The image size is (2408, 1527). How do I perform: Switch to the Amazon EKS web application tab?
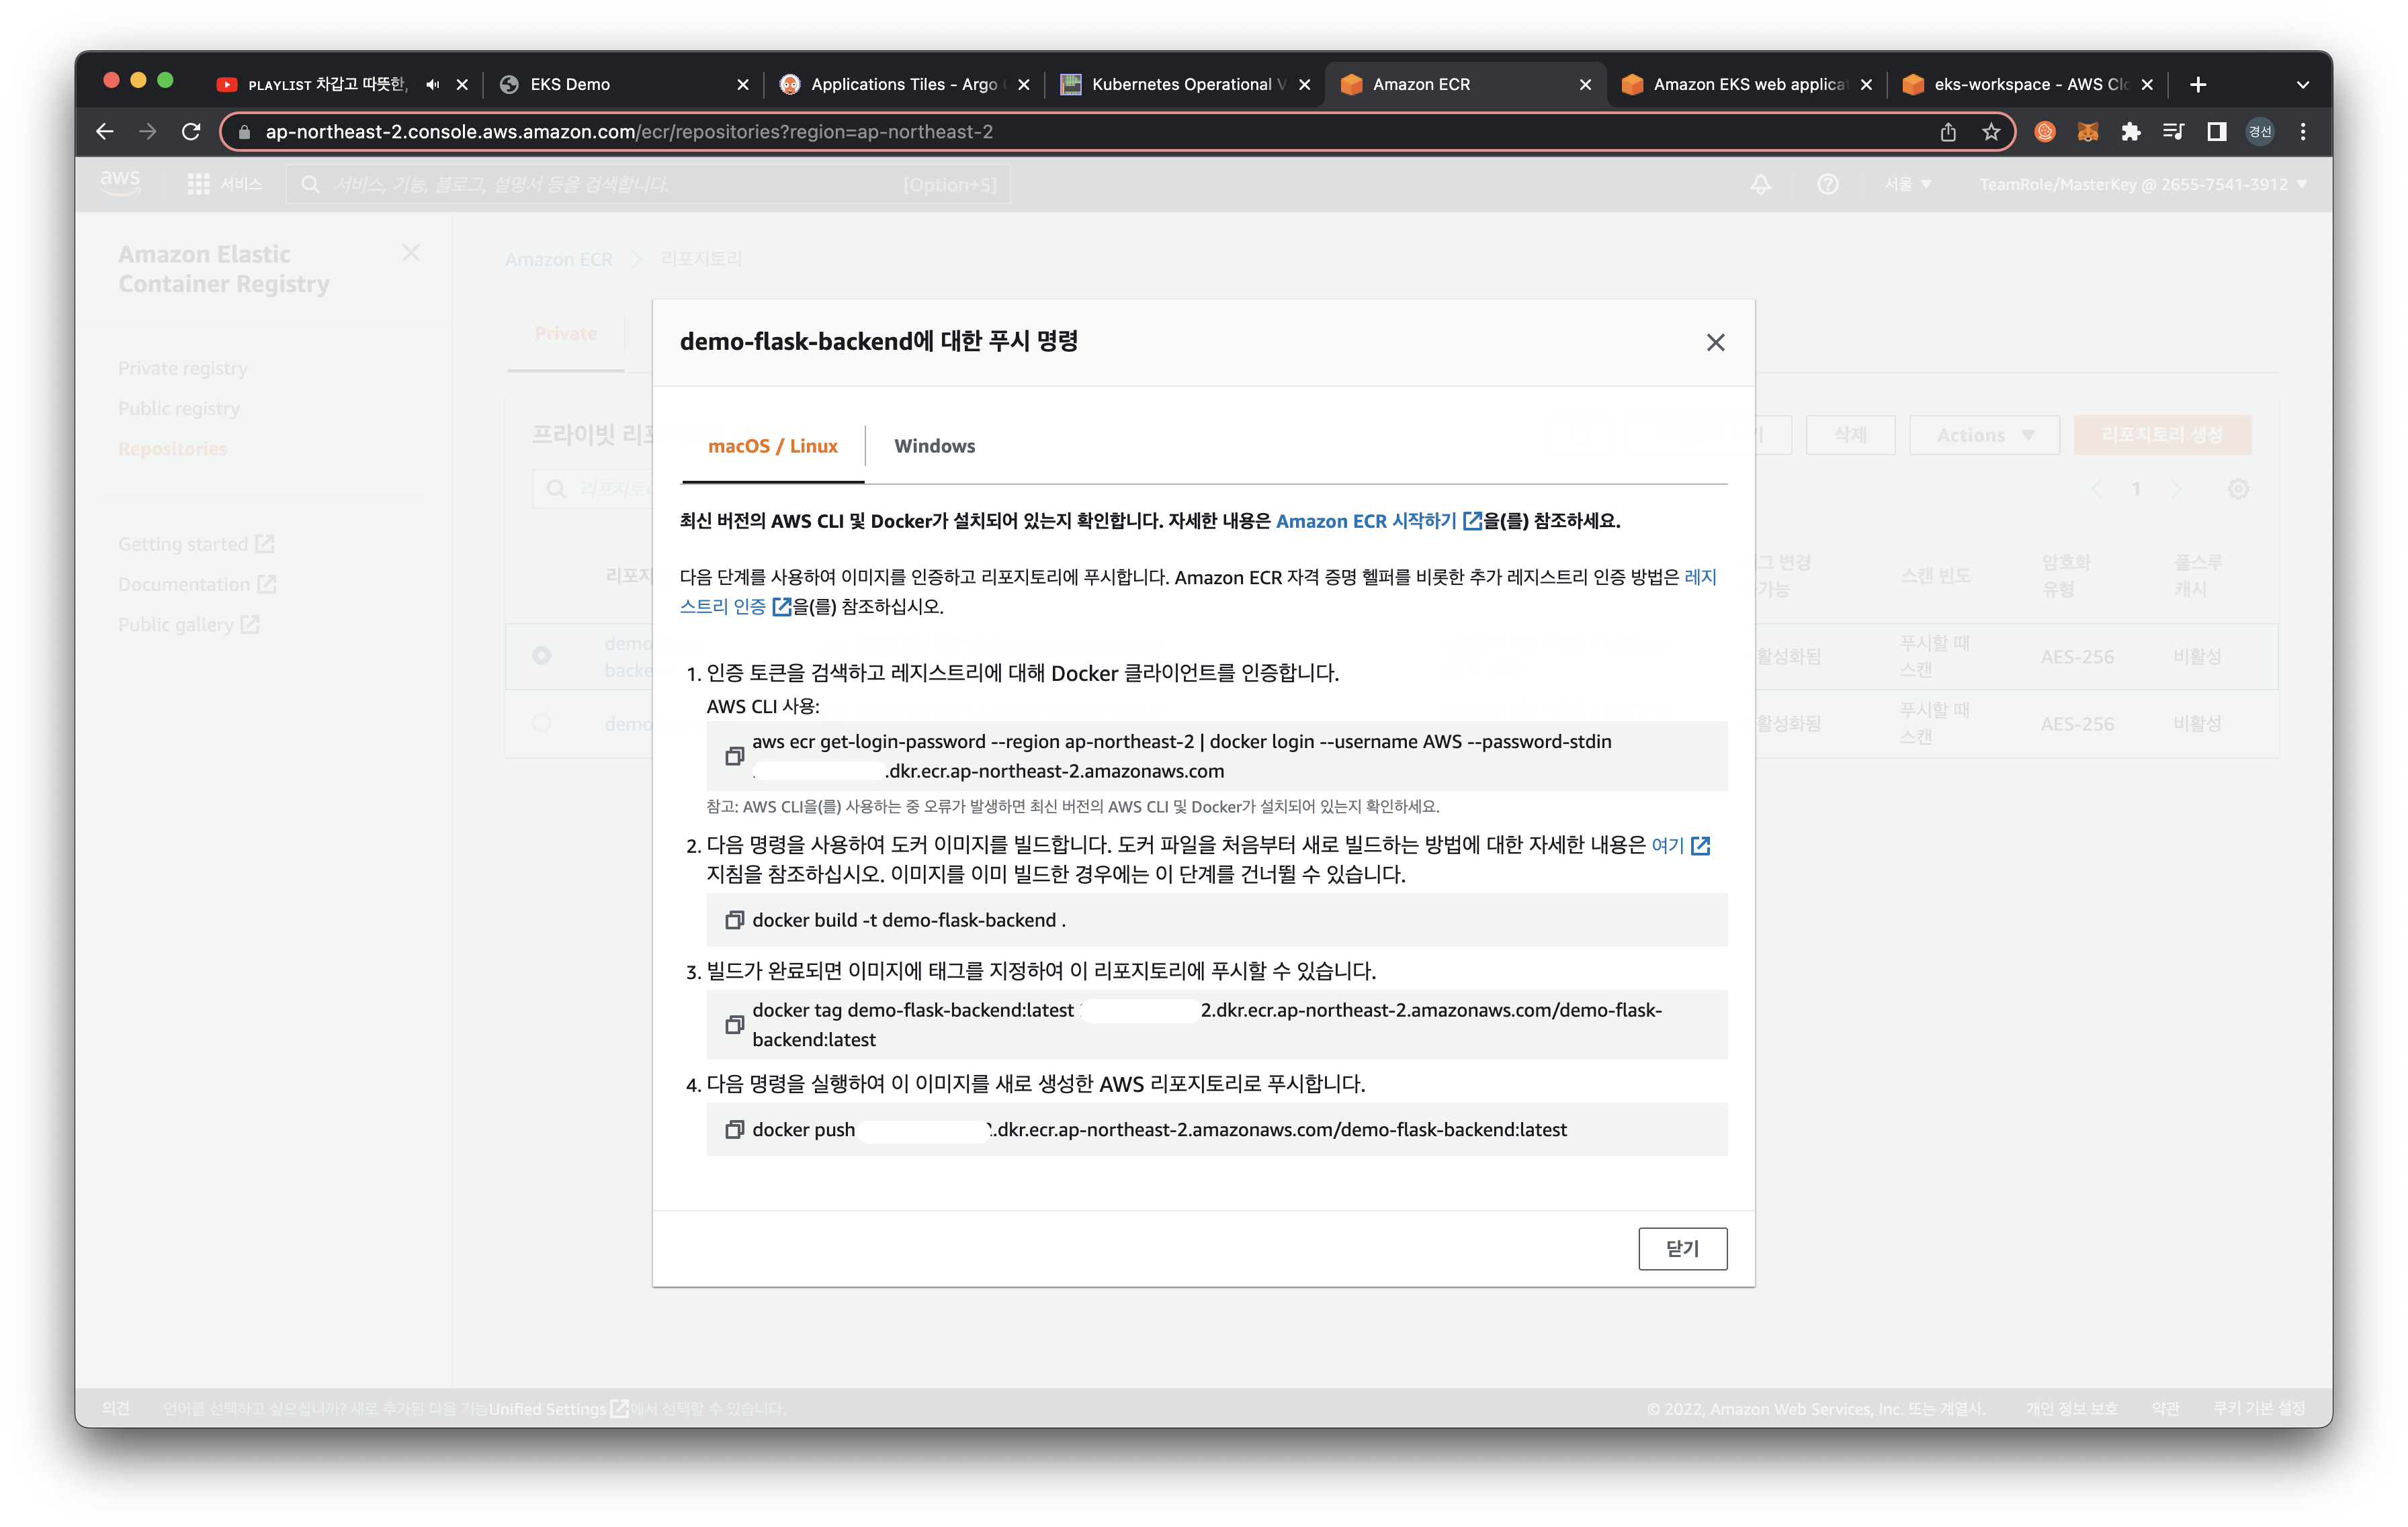click(1748, 85)
